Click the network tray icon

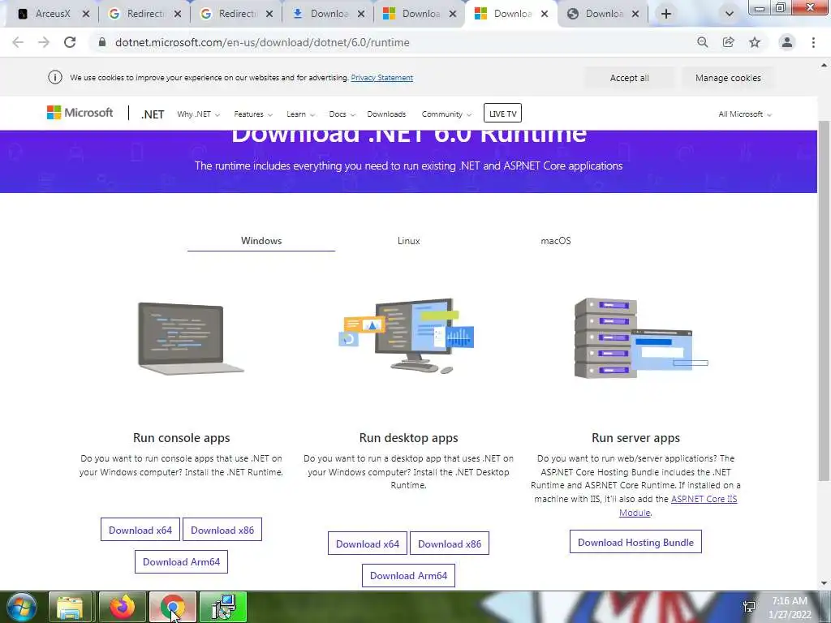[x=749, y=607]
